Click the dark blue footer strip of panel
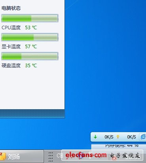This screenshot has height=163, width=146. pyautogui.click(x=32, y=114)
